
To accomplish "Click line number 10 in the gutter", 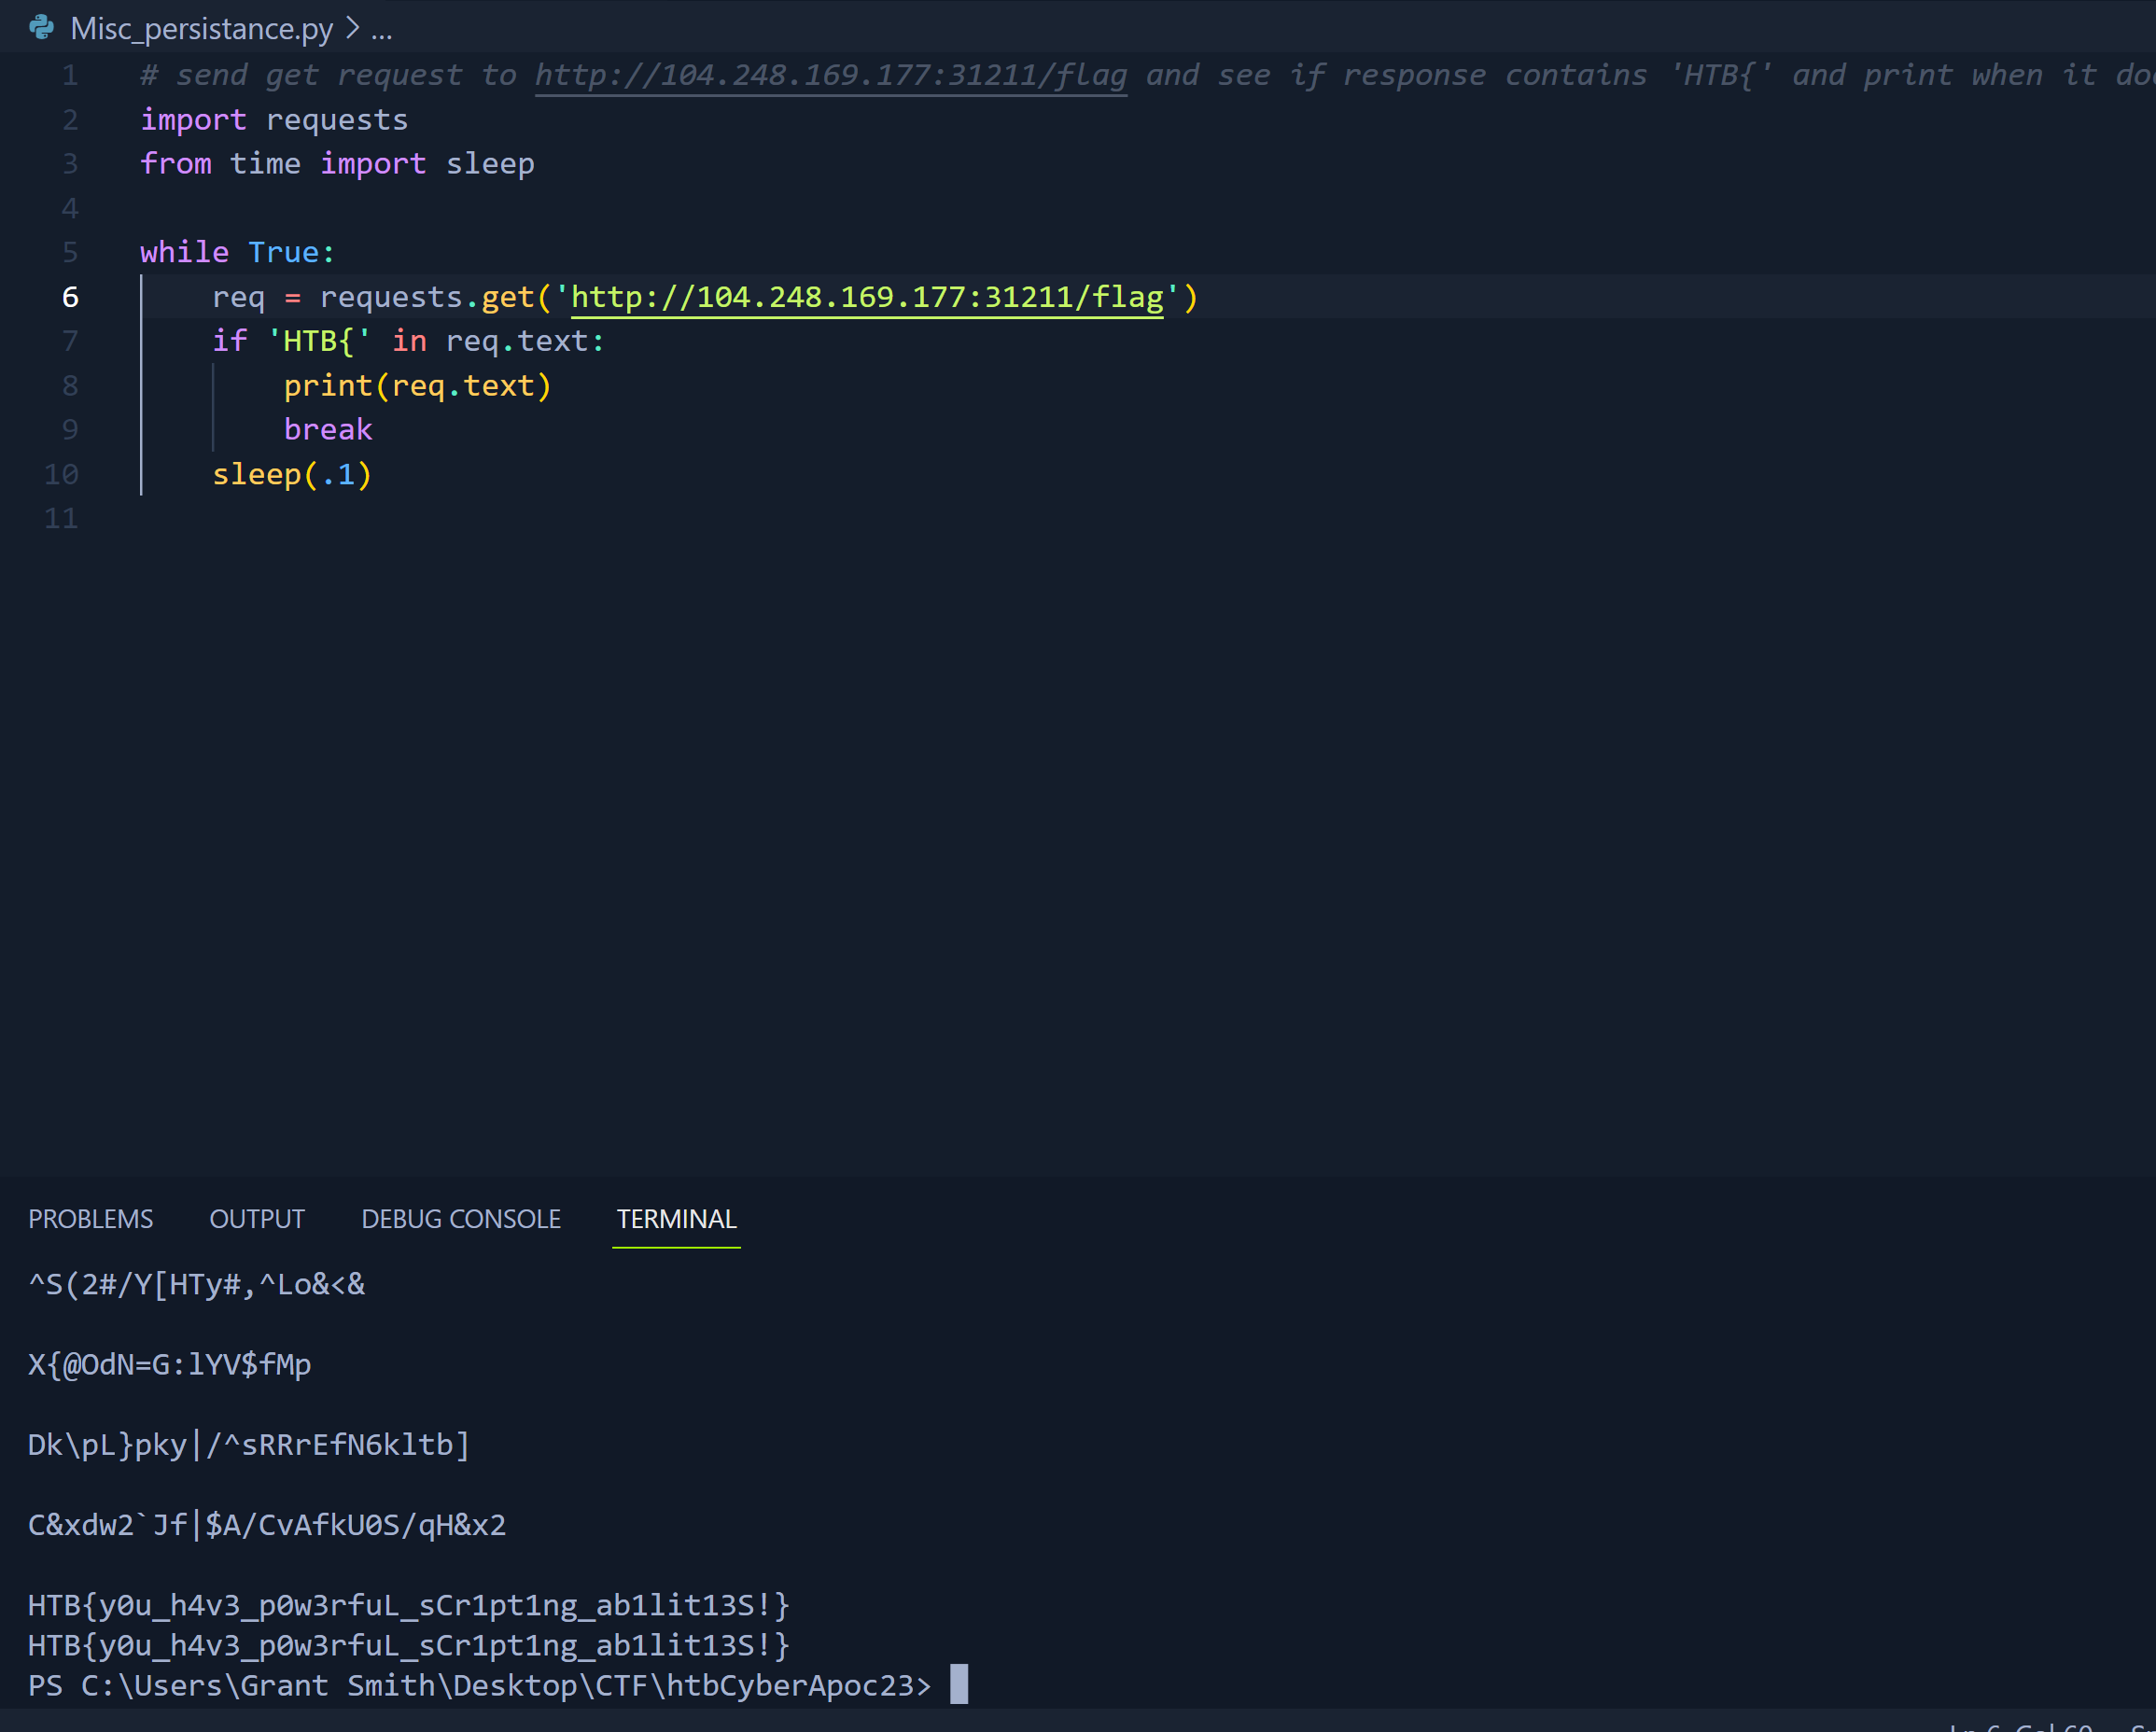I will pos(61,474).
